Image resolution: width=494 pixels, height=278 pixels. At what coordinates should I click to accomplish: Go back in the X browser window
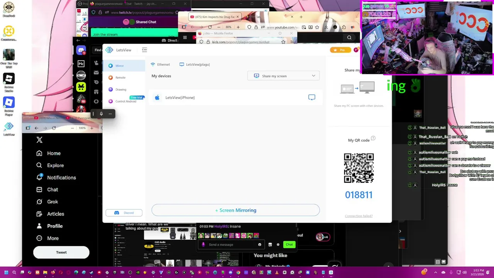tap(36, 128)
